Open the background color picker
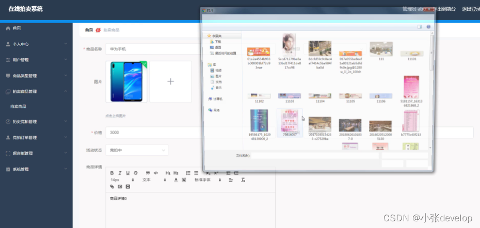 [184, 180]
